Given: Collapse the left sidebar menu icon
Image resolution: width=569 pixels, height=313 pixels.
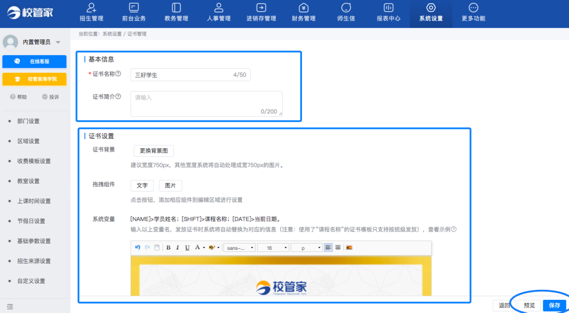Looking at the screenshot, I should click(x=10, y=306).
